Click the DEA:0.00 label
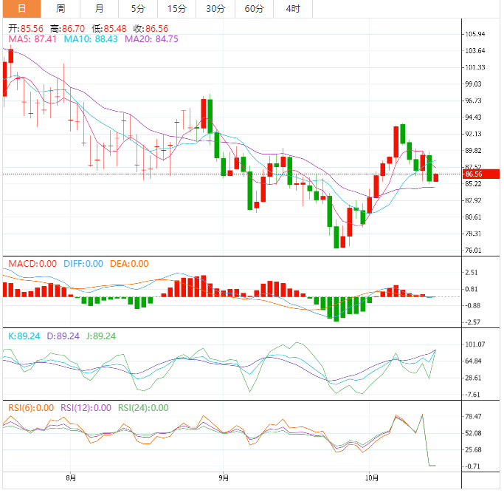Screen dimensions: 504x493 [x=129, y=264]
